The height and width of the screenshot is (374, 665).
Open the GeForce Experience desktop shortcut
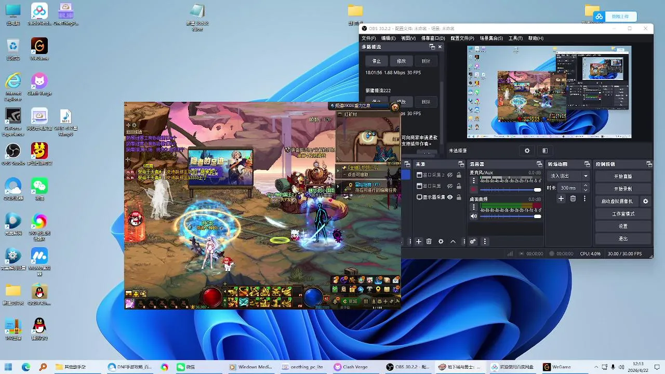tap(13, 122)
